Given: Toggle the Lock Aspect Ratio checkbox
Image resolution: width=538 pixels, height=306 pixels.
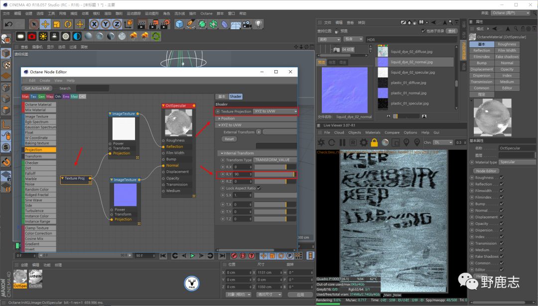Looking at the screenshot, I should point(259,189).
